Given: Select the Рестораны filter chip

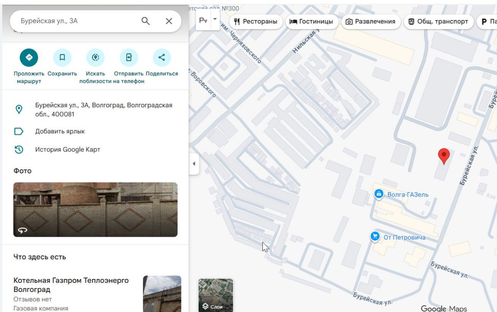Looking at the screenshot, I should pos(255,22).
